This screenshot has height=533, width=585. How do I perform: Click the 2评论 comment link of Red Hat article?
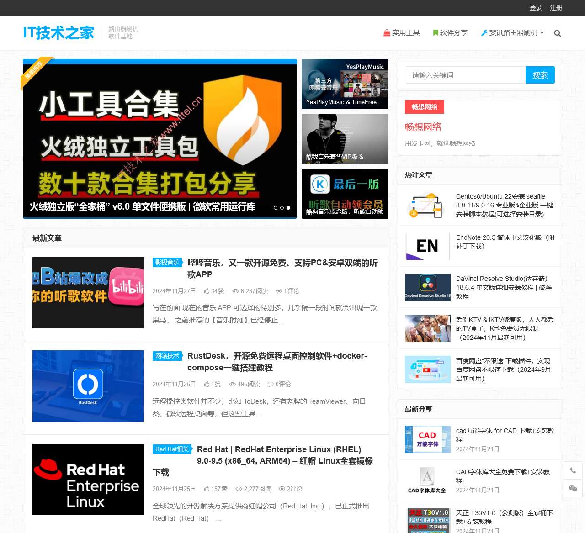[291, 489]
